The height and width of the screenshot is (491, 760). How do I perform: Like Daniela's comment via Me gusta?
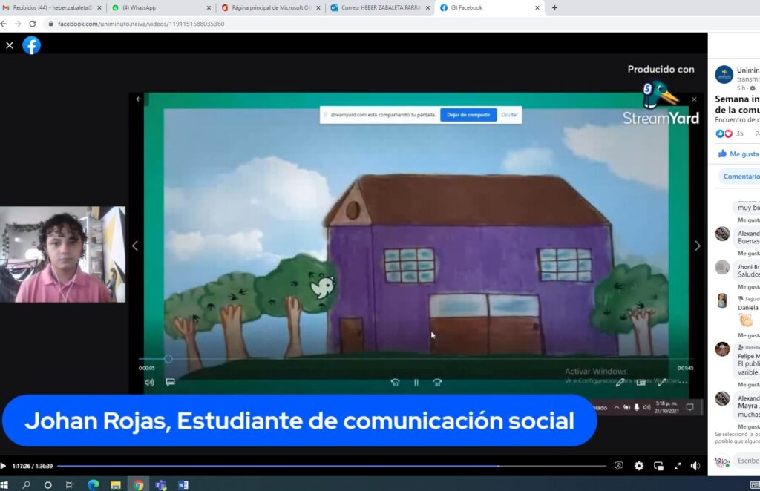click(749, 335)
